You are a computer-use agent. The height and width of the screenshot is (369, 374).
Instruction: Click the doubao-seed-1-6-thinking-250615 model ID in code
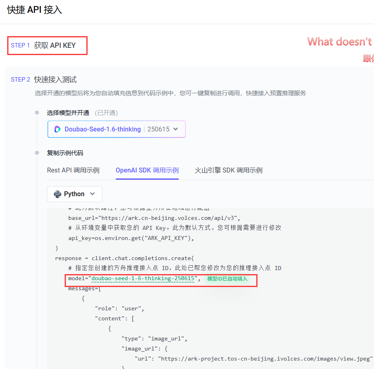click(143, 279)
